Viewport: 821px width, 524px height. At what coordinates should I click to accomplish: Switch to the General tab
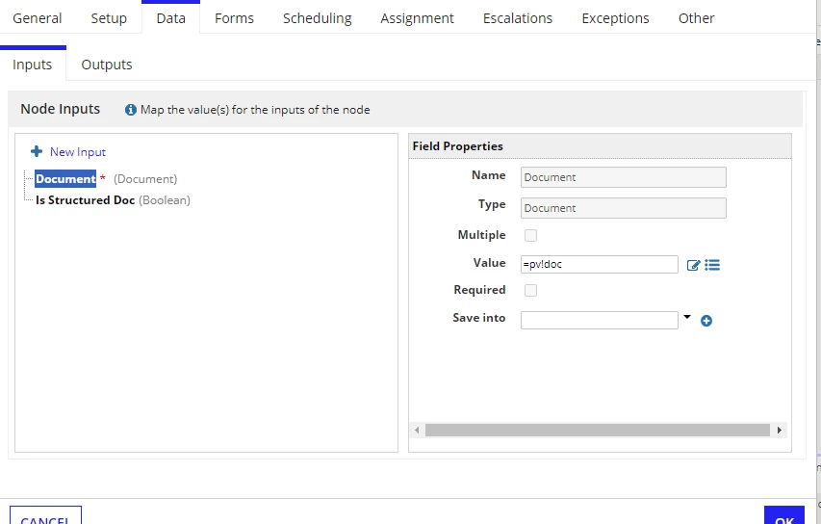pyautogui.click(x=38, y=18)
